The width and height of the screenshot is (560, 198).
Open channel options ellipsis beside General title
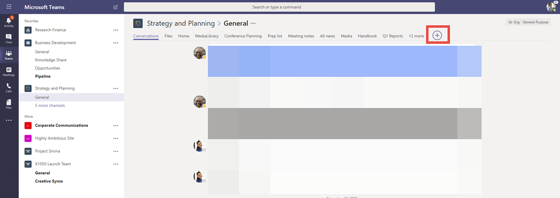[x=253, y=23]
